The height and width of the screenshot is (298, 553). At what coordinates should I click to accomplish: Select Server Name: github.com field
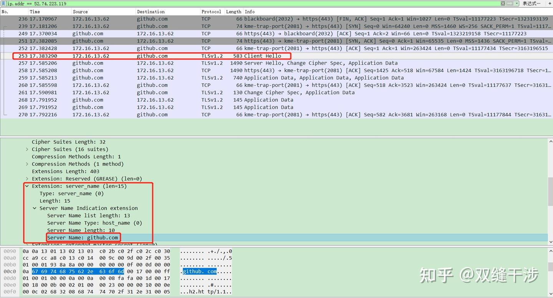coord(83,238)
